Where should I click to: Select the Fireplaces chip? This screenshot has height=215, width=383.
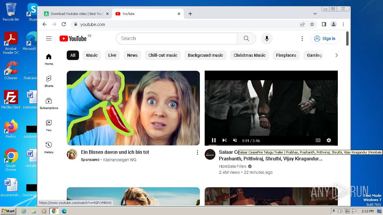[x=286, y=55]
